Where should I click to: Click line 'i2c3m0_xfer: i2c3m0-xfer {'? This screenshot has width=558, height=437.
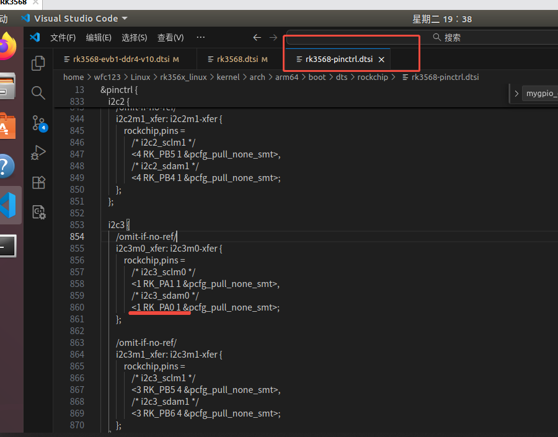169,249
